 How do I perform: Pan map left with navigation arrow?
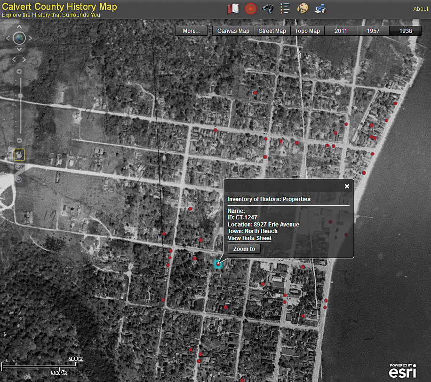tap(8, 38)
